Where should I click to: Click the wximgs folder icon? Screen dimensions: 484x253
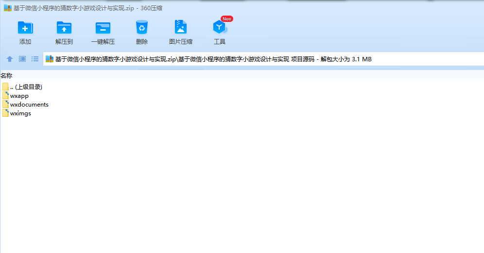(x=5, y=113)
